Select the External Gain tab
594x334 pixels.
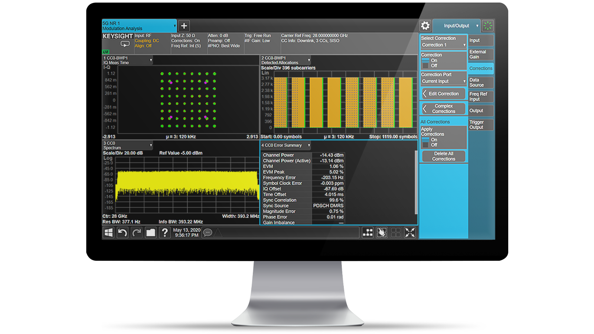481,54
